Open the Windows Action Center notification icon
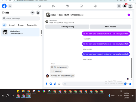This screenshot has width=136, height=102. pyautogui.click(x=132, y=95)
